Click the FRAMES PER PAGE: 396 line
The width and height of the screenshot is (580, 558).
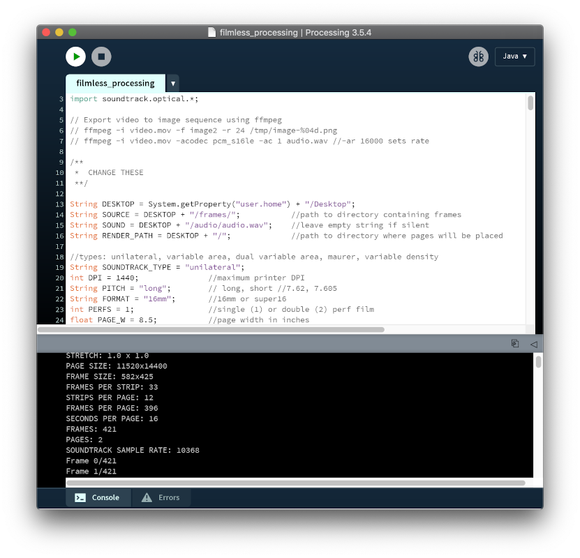pos(112,408)
